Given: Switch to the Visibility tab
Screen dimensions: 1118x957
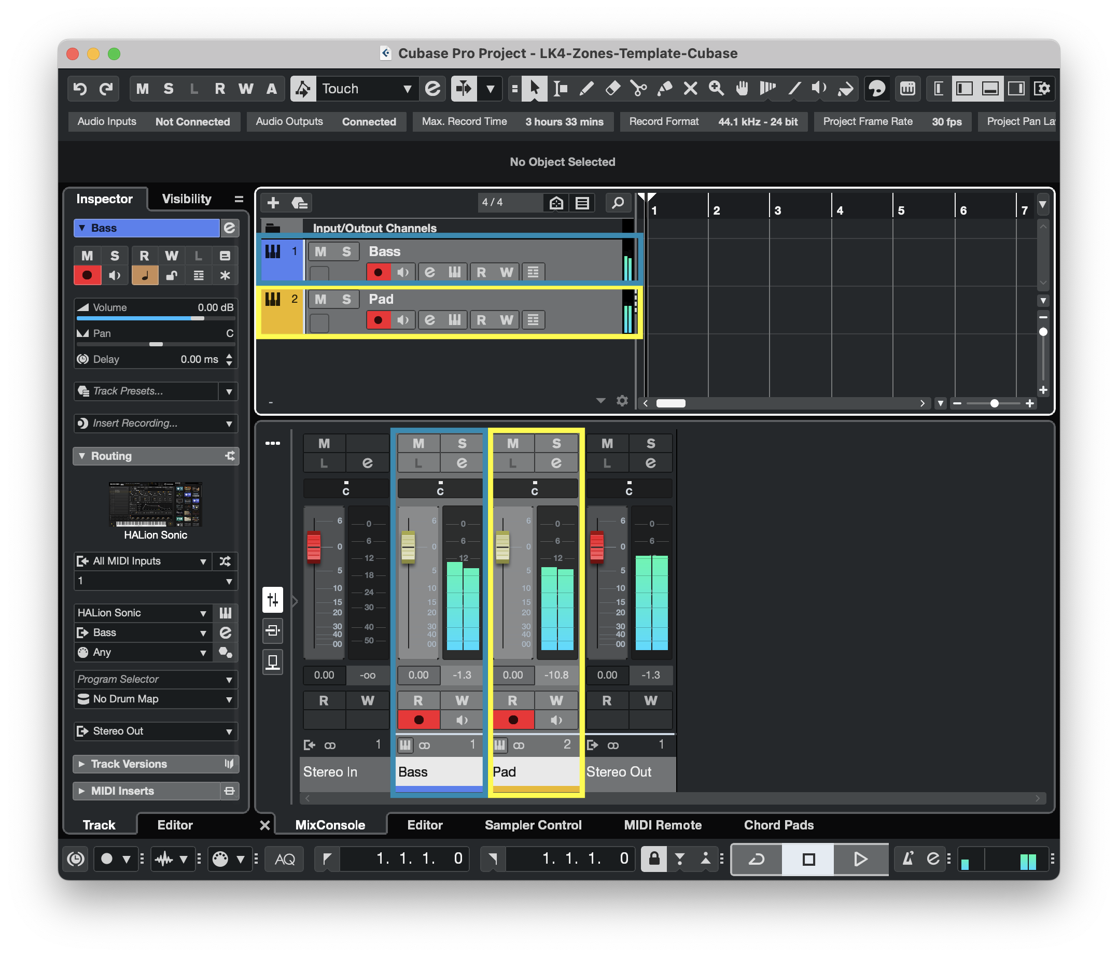Looking at the screenshot, I should point(187,199).
